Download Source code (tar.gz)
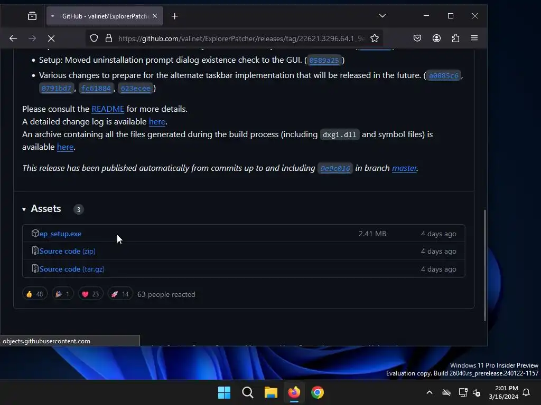541x405 pixels. 72,269
